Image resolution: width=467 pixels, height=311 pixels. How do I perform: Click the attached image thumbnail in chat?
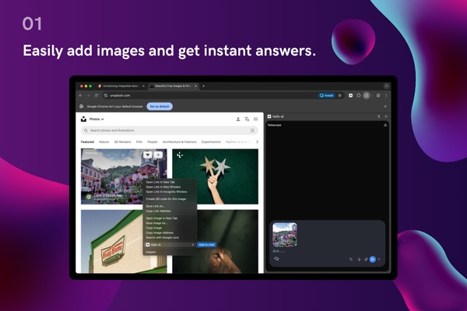285,235
